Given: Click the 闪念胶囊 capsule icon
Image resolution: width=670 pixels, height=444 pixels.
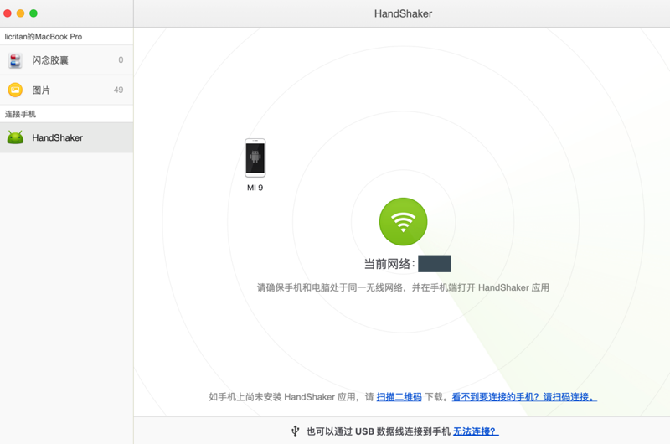Looking at the screenshot, I should coord(15,60).
